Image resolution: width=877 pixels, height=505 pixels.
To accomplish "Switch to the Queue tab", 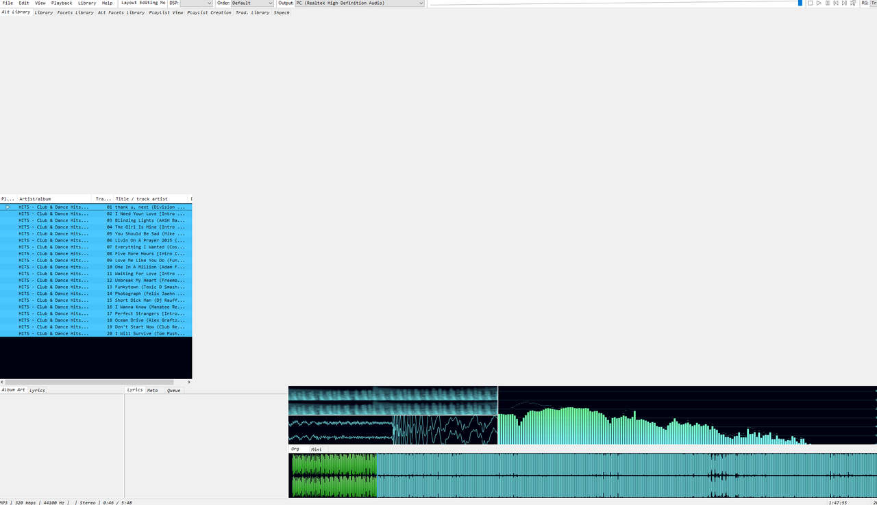I will pyautogui.click(x=173, y=390).
